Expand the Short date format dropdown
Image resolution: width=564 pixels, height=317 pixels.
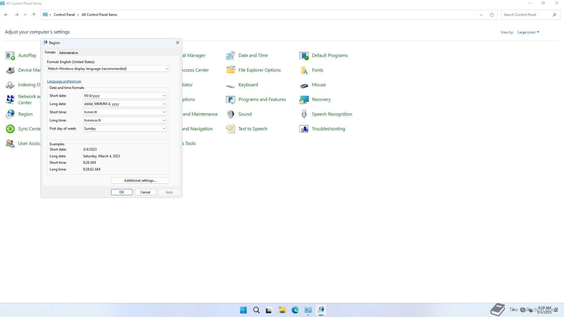coord(164,96)
